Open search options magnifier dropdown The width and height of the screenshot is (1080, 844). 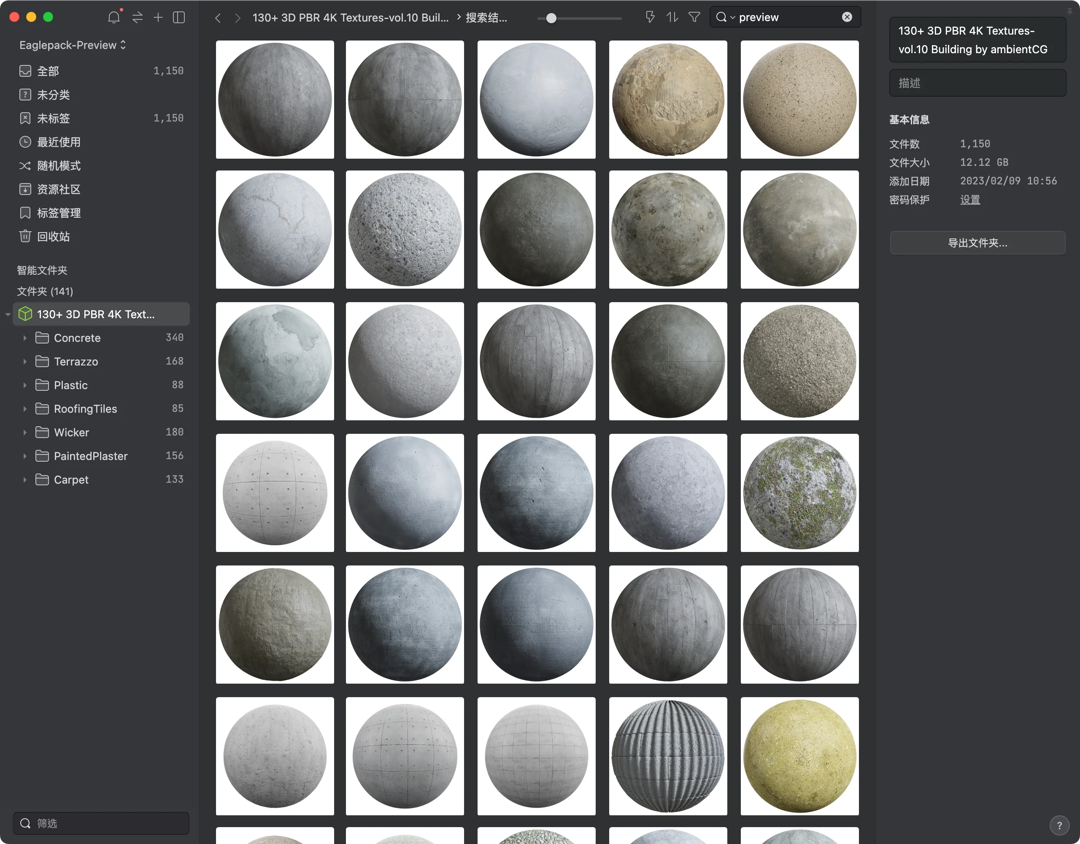click(725, 17)
